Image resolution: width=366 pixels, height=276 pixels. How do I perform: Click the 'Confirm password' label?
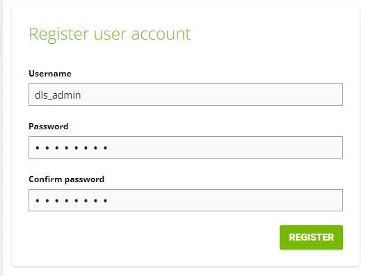pyautogui.click(x=66, y=179)
